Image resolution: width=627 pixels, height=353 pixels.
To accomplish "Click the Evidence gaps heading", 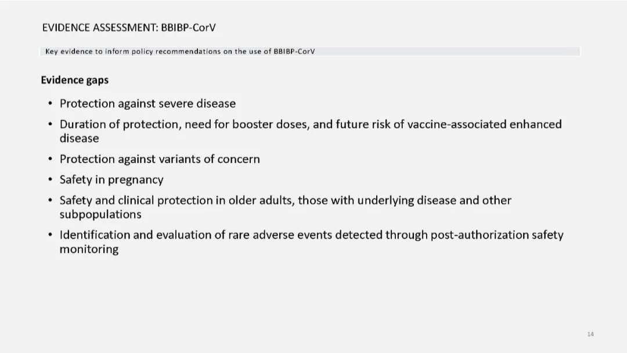I will 75,80.
